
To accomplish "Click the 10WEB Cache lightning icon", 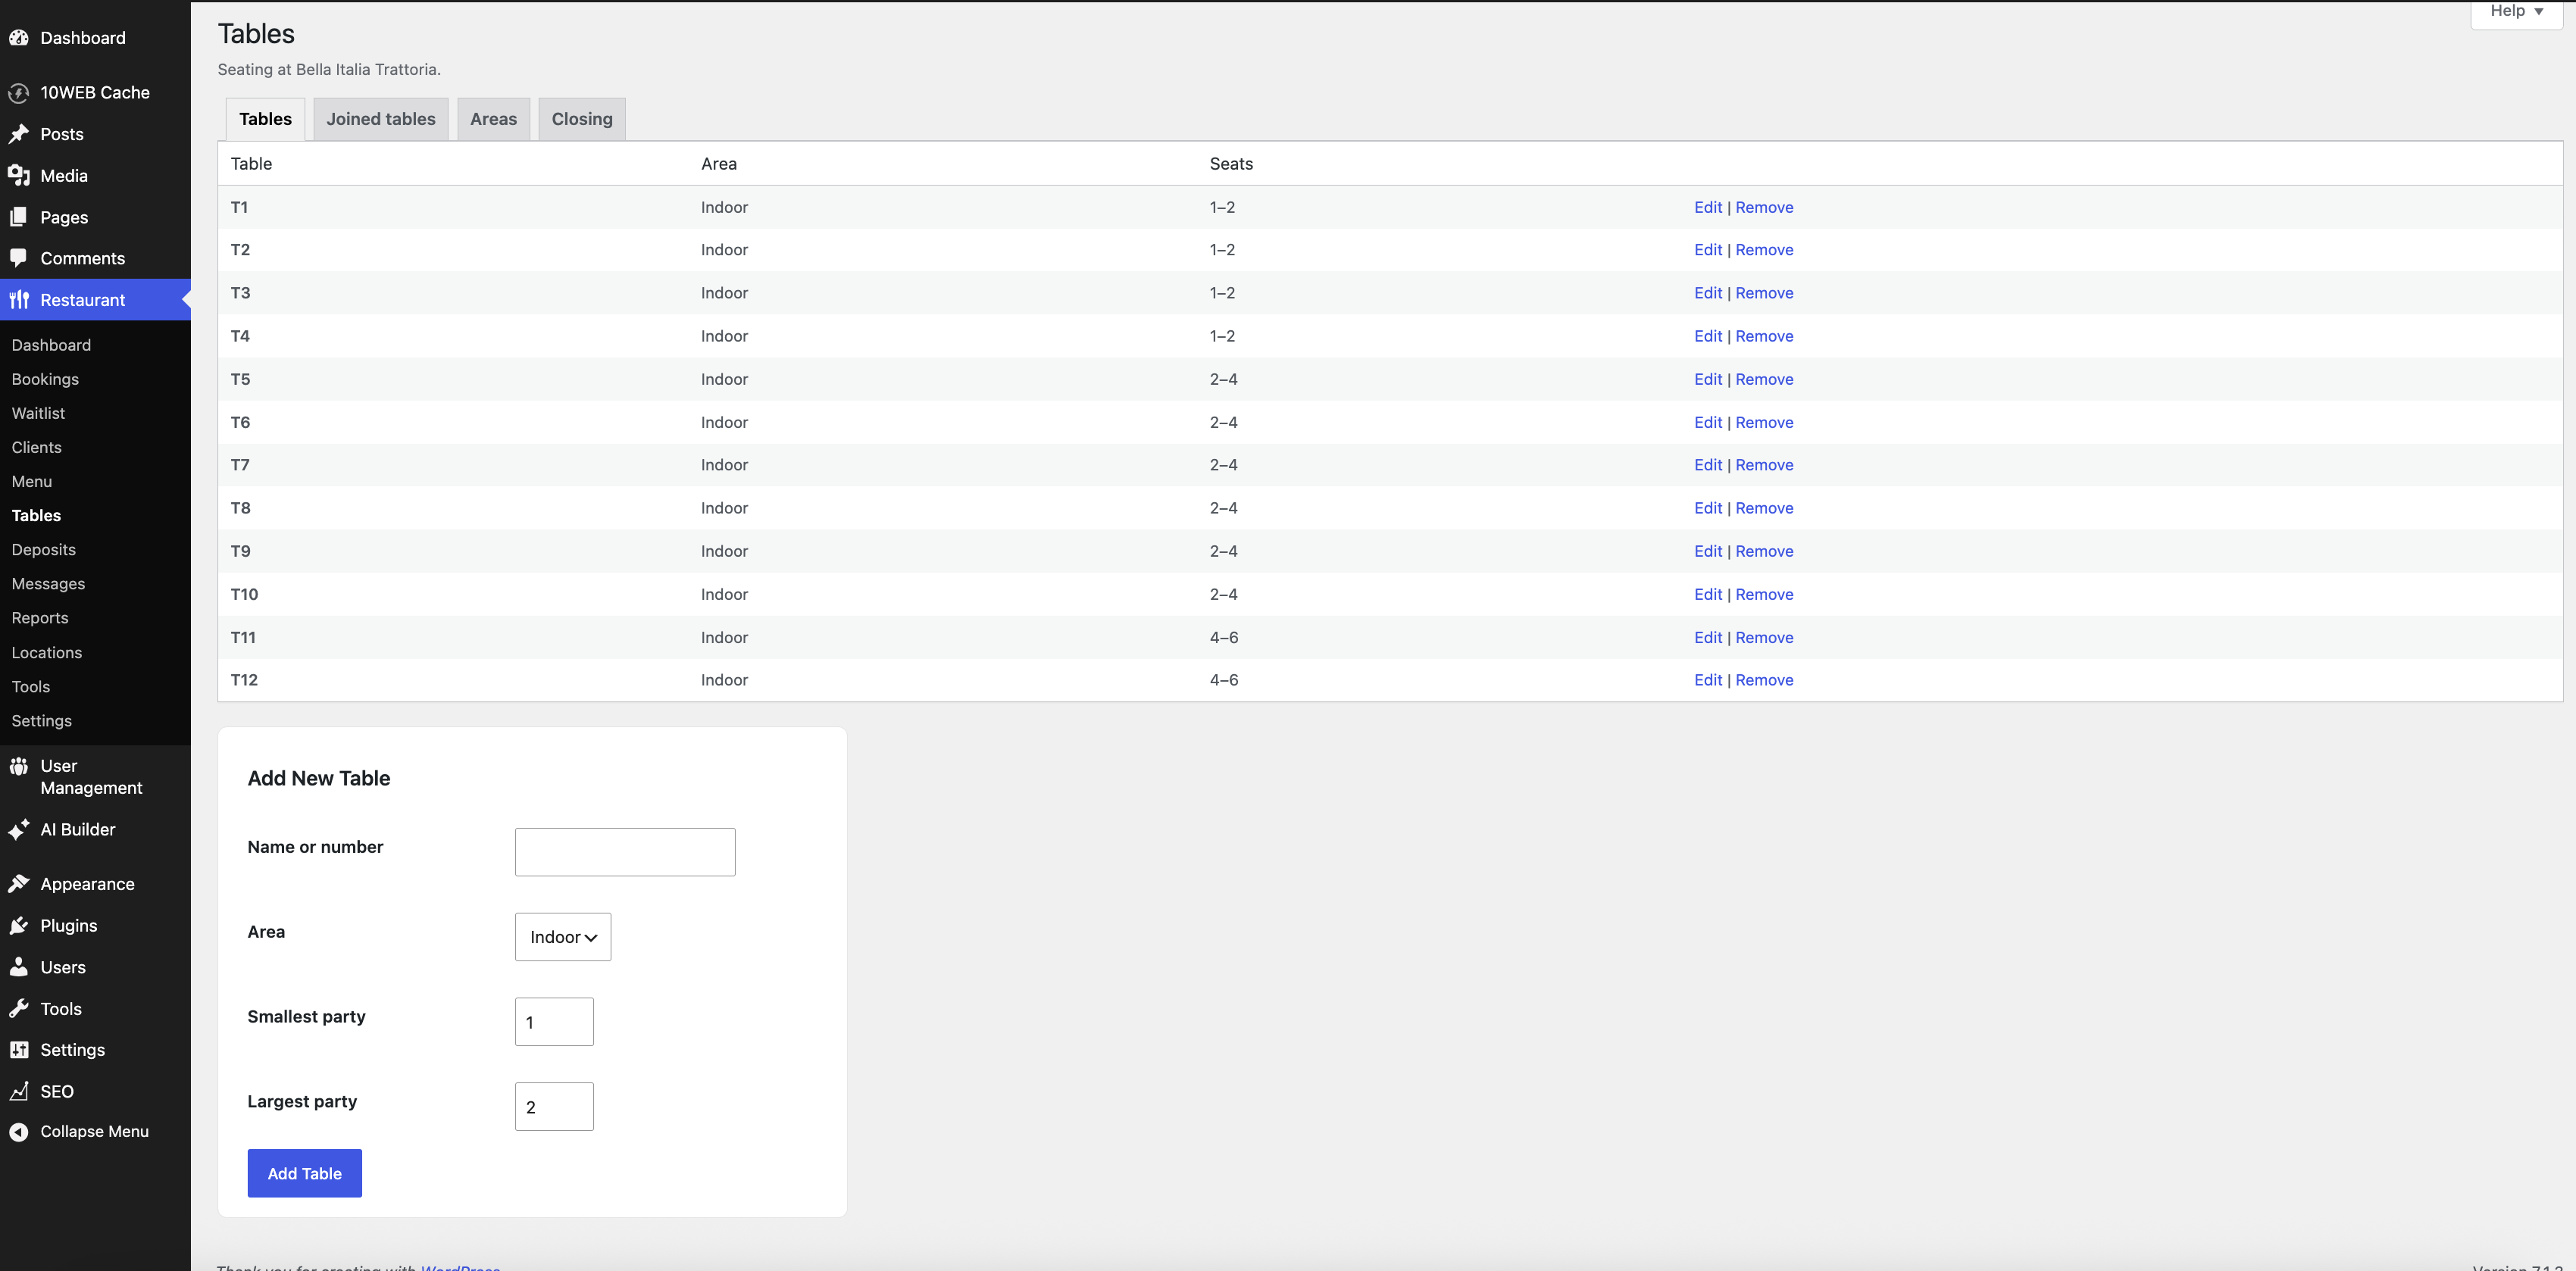I will (x=19, y=93).
